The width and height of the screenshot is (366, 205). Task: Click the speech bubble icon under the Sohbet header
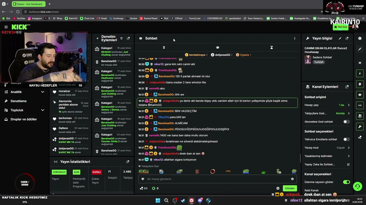(x=218, y=48)
